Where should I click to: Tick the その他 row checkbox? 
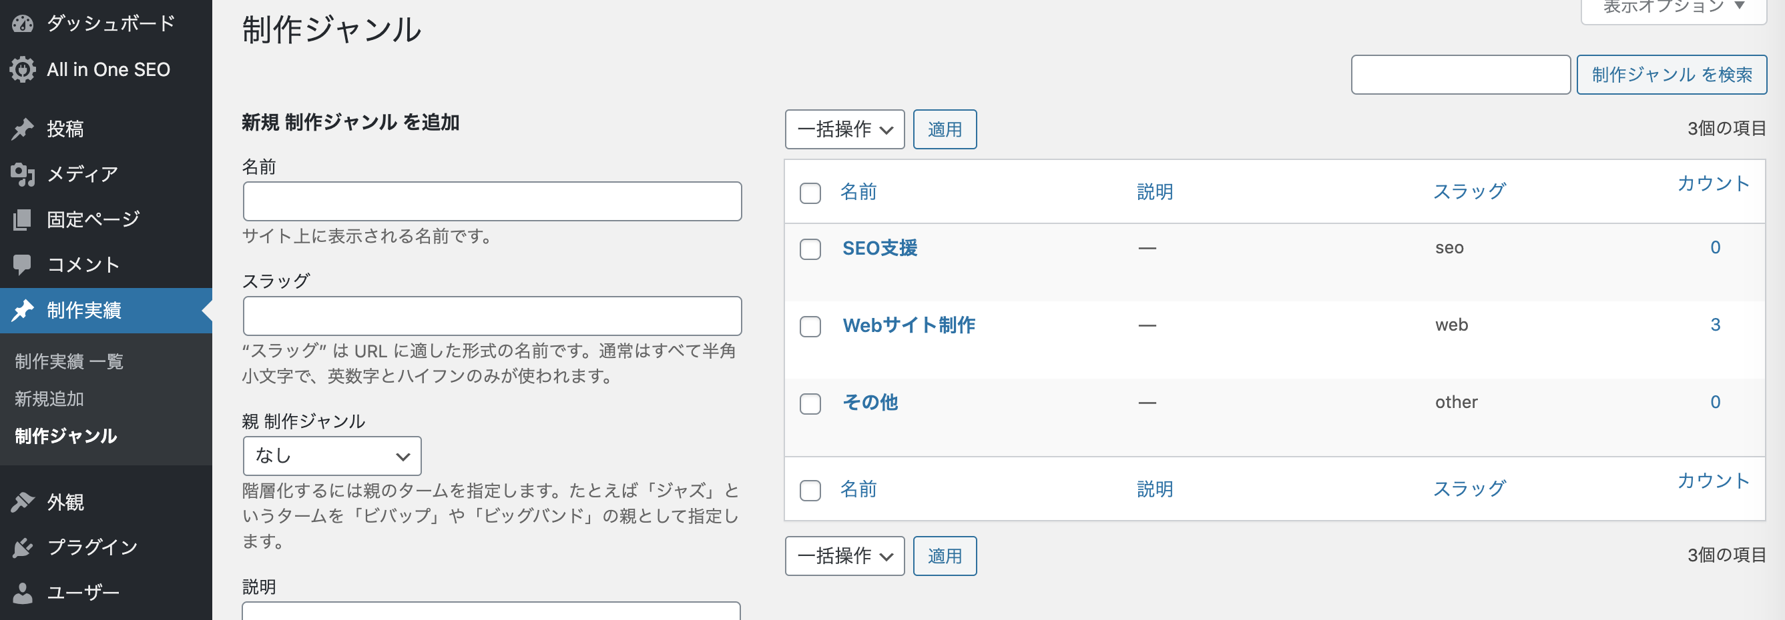(810, 403)
